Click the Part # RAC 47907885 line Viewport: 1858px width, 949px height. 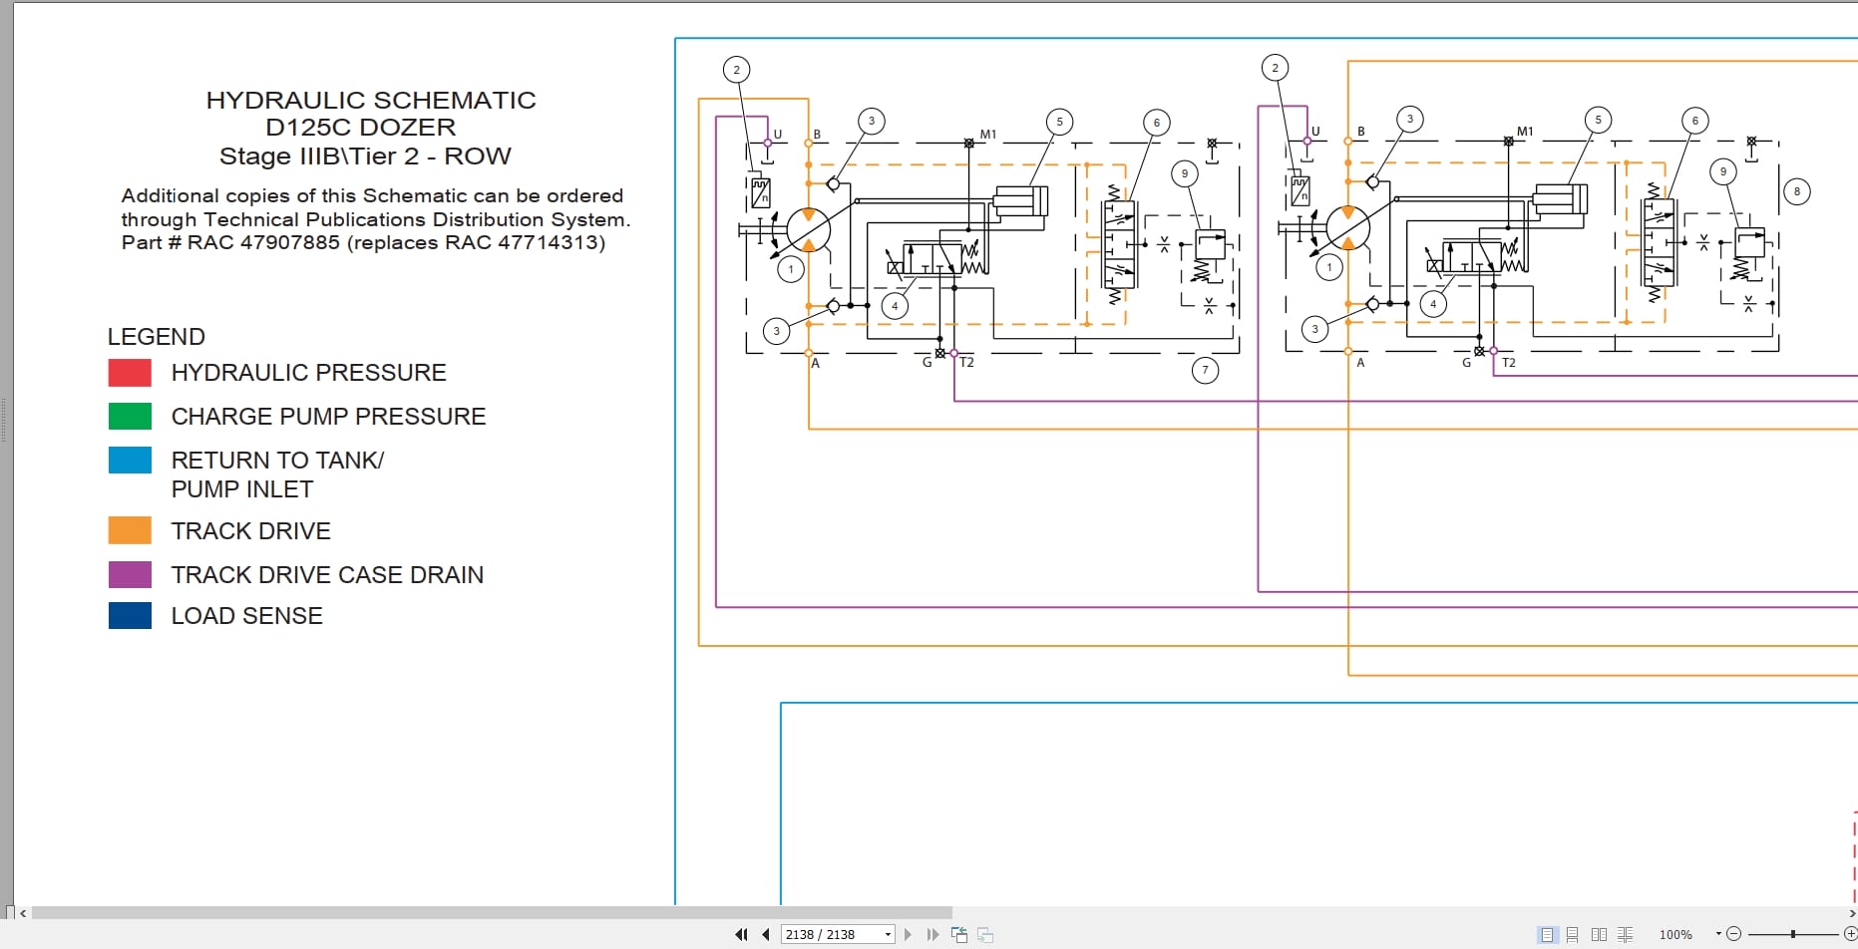click(x=363, y=242)
